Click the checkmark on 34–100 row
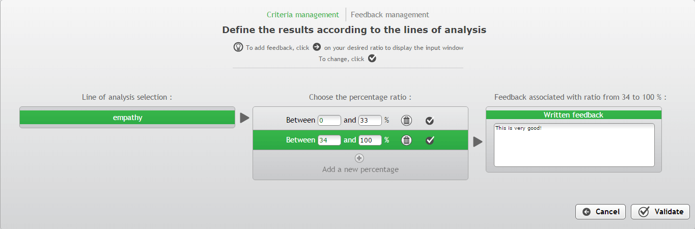695x229 pixels. (430, 140)
